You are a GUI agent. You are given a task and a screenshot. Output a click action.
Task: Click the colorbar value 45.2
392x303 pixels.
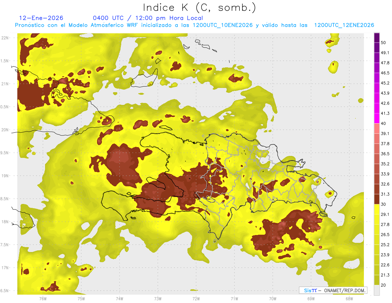385,83
